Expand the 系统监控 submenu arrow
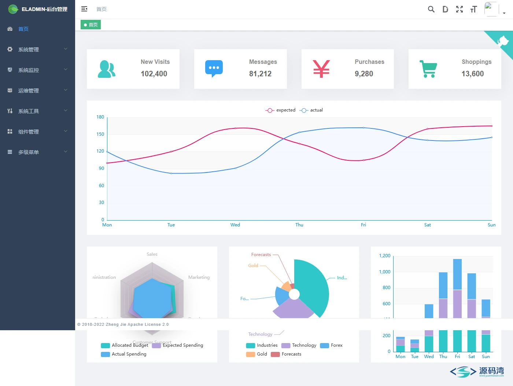This screenshot has width=513, height=386. (66, 69)
